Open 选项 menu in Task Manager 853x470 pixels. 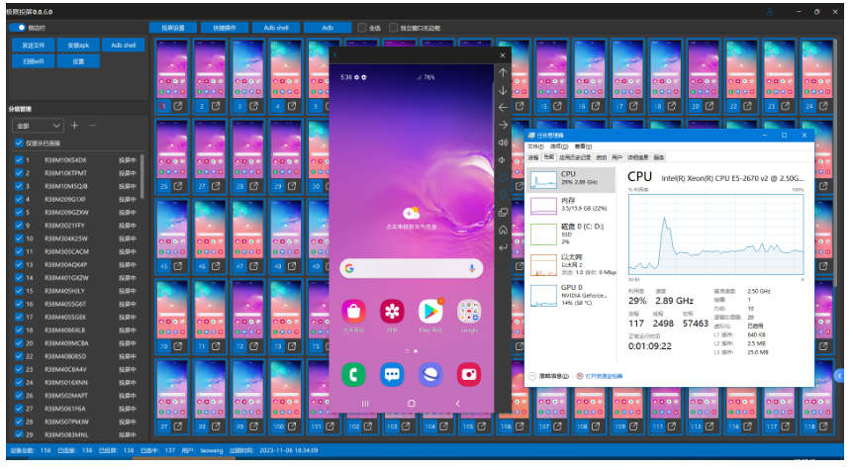559,146
